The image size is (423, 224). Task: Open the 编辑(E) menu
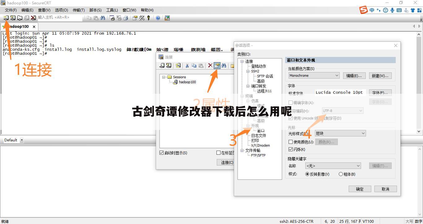[27, 10]
